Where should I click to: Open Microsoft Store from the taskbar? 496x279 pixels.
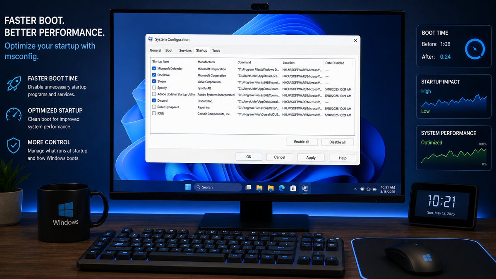(293, 188)
